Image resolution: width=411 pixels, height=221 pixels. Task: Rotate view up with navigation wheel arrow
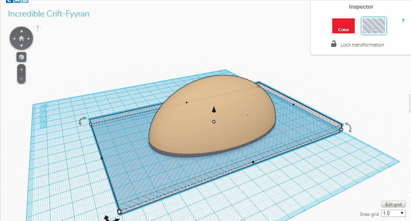point(21,31)
